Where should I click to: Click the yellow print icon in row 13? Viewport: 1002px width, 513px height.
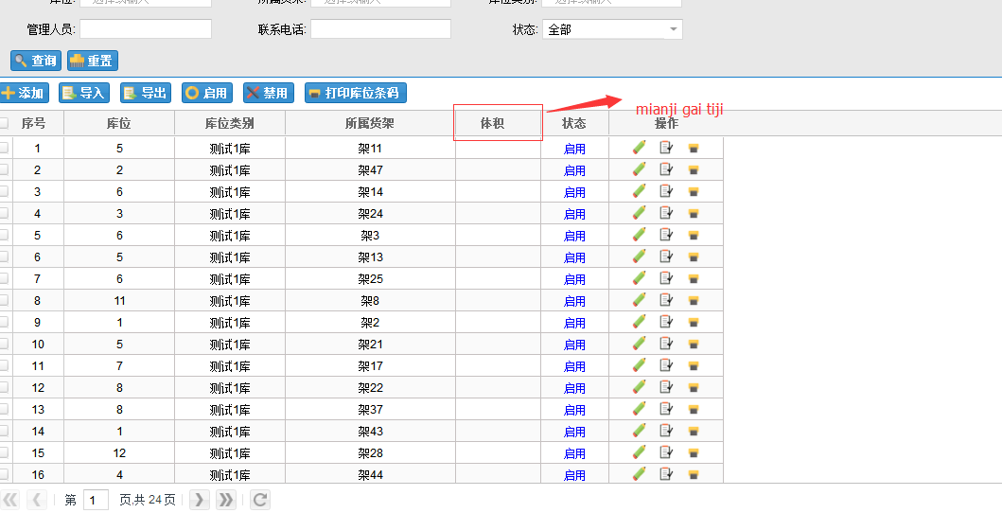(693, 410)
